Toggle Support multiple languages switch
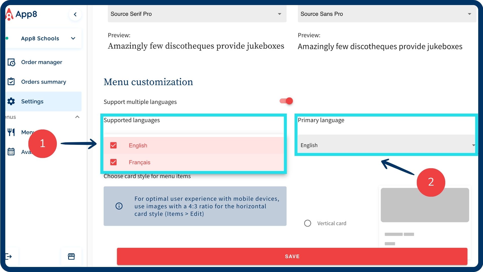The image size is (483, 272). click(286, 101)
